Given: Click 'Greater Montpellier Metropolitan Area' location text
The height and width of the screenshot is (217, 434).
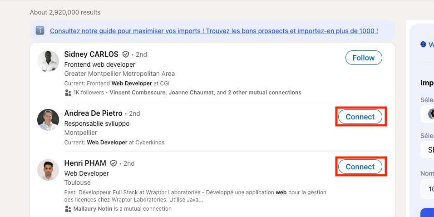Looking at the screenshot, I should (x=119, y=74).
